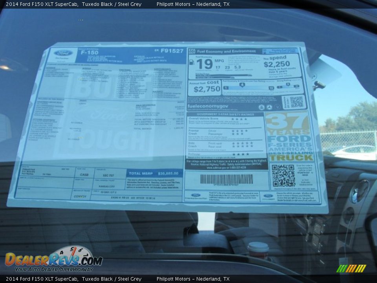Click the EPA DOT emblem on the fuel economy label
377x283 pixels.
click(192, 51)
